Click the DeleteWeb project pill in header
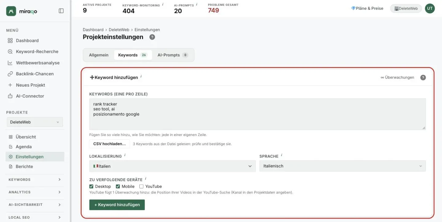Screen dimensions: 442x222 [406, 9]
